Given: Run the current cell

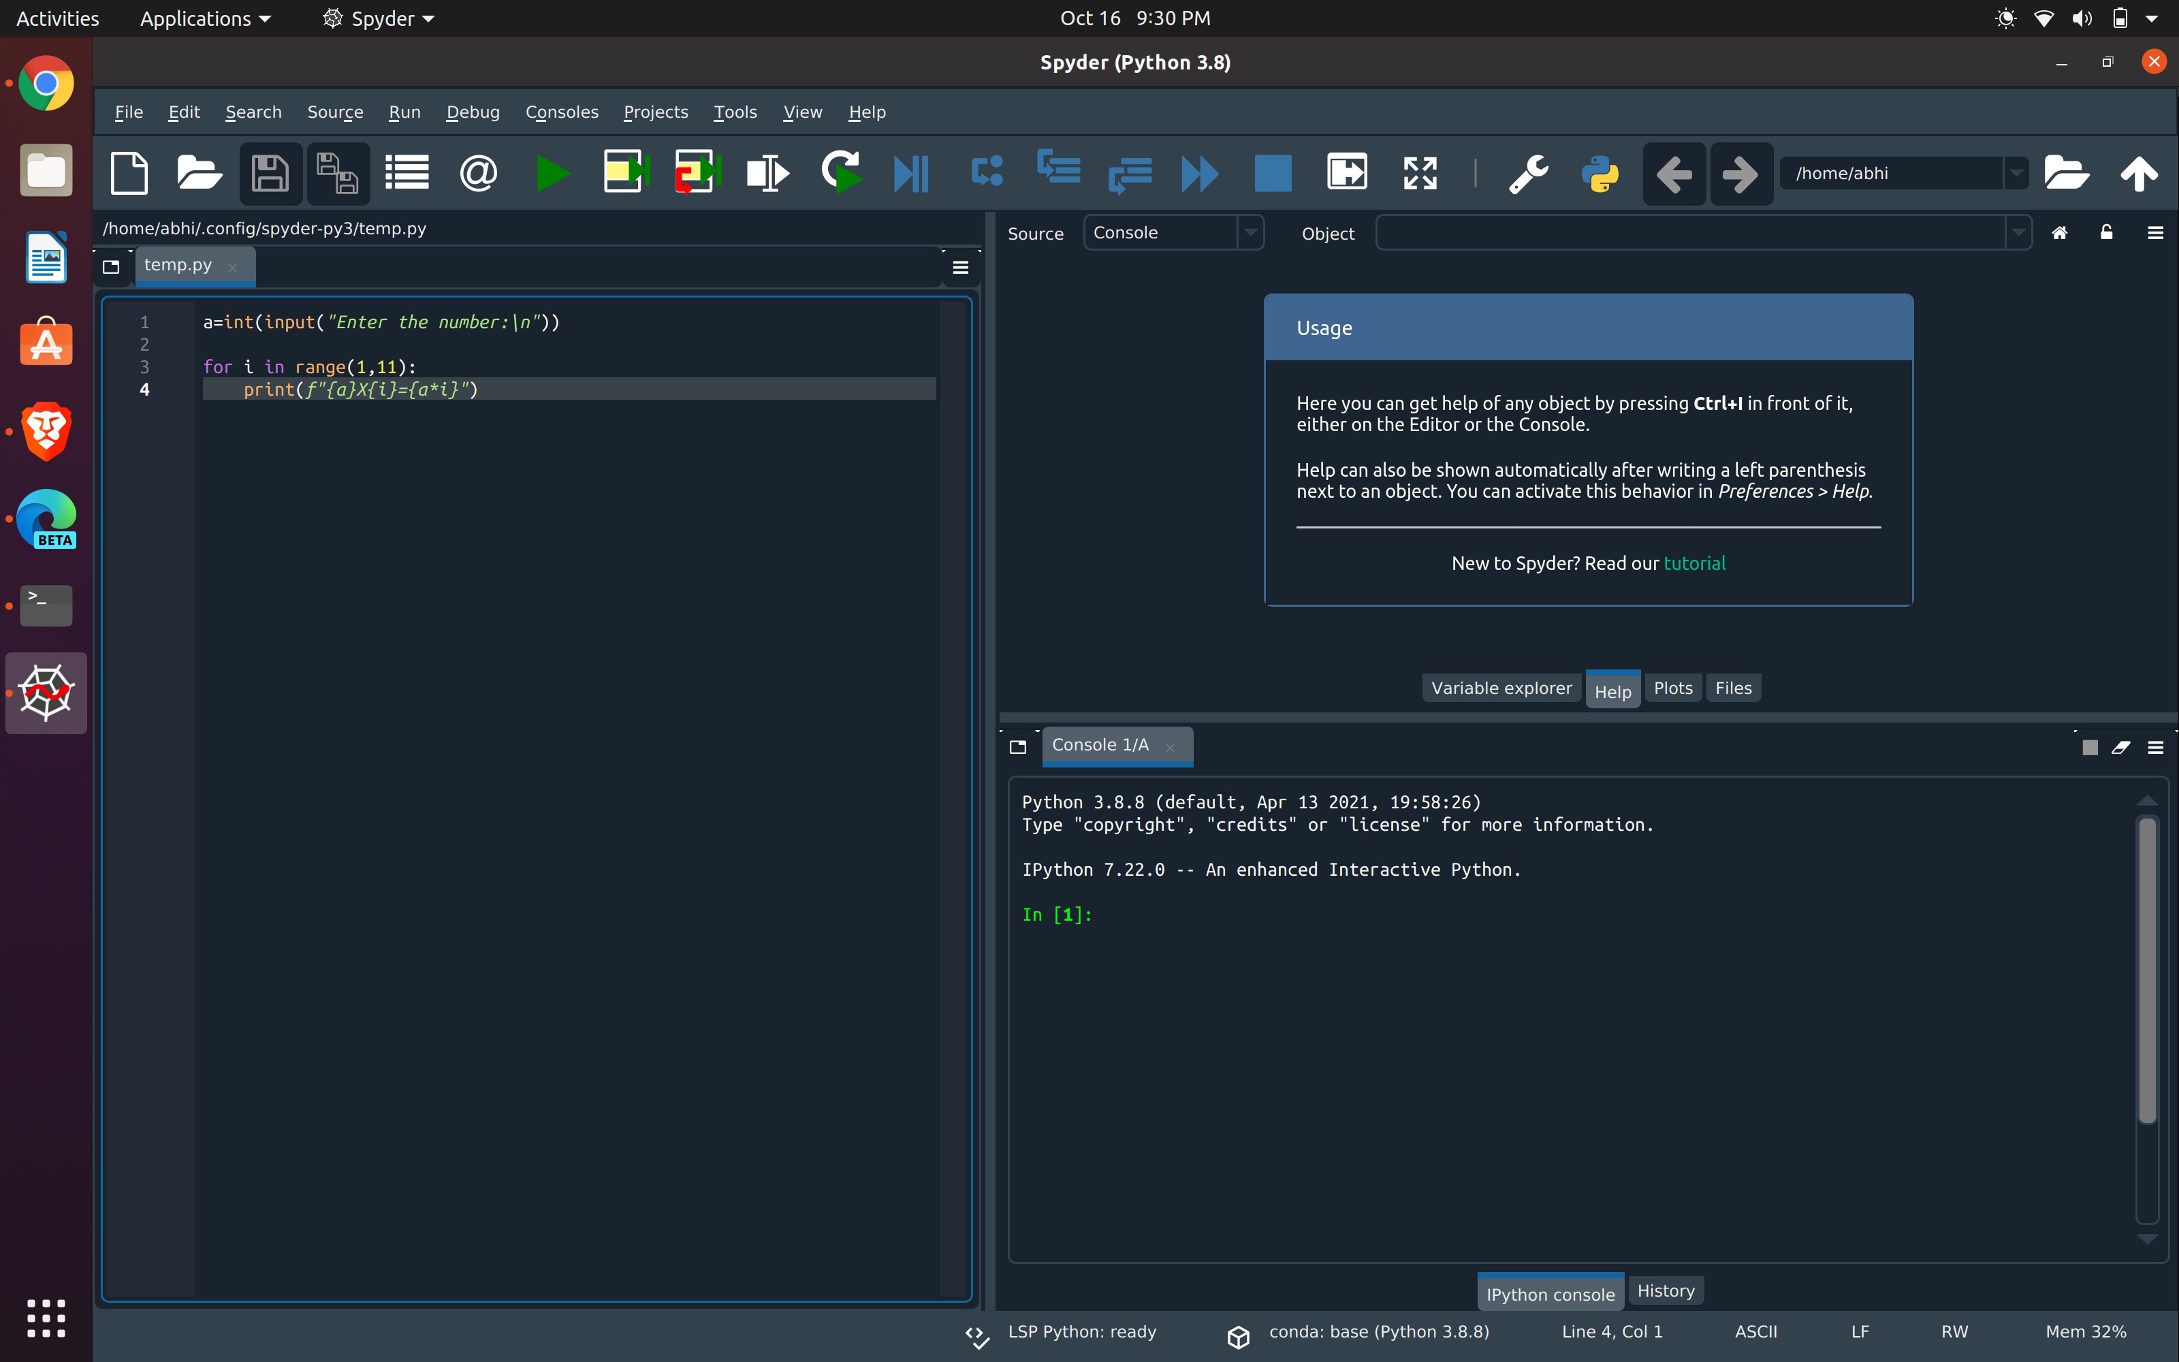Looking at the screenshot, I should (x=625, y=173).
